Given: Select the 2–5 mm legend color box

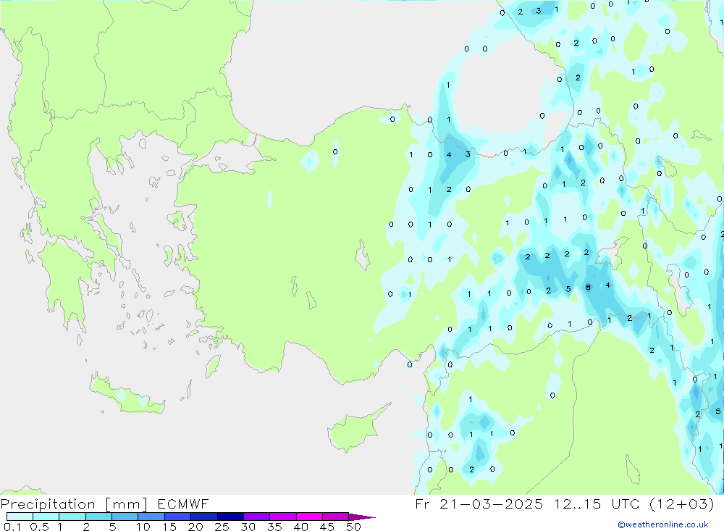Looking at the screenshot, I should point(98,517).
